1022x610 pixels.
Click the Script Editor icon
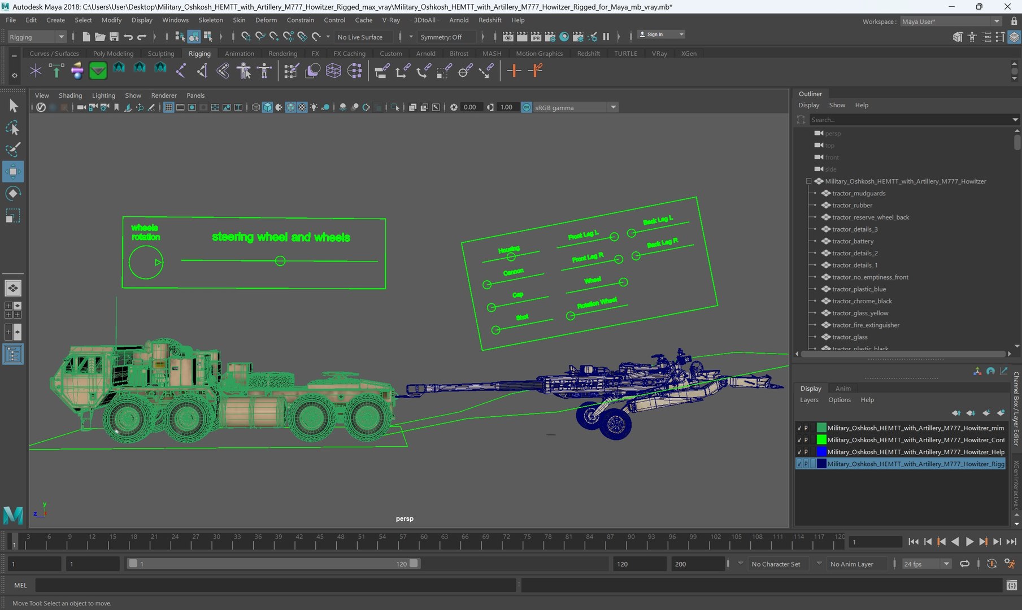1012,585
